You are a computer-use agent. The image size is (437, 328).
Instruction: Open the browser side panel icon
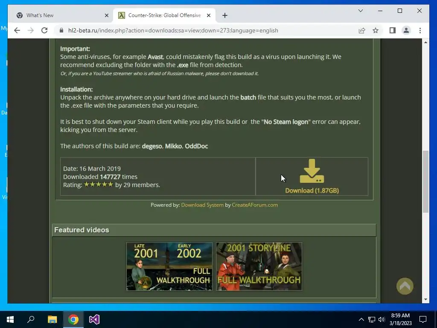pos(393,30)
